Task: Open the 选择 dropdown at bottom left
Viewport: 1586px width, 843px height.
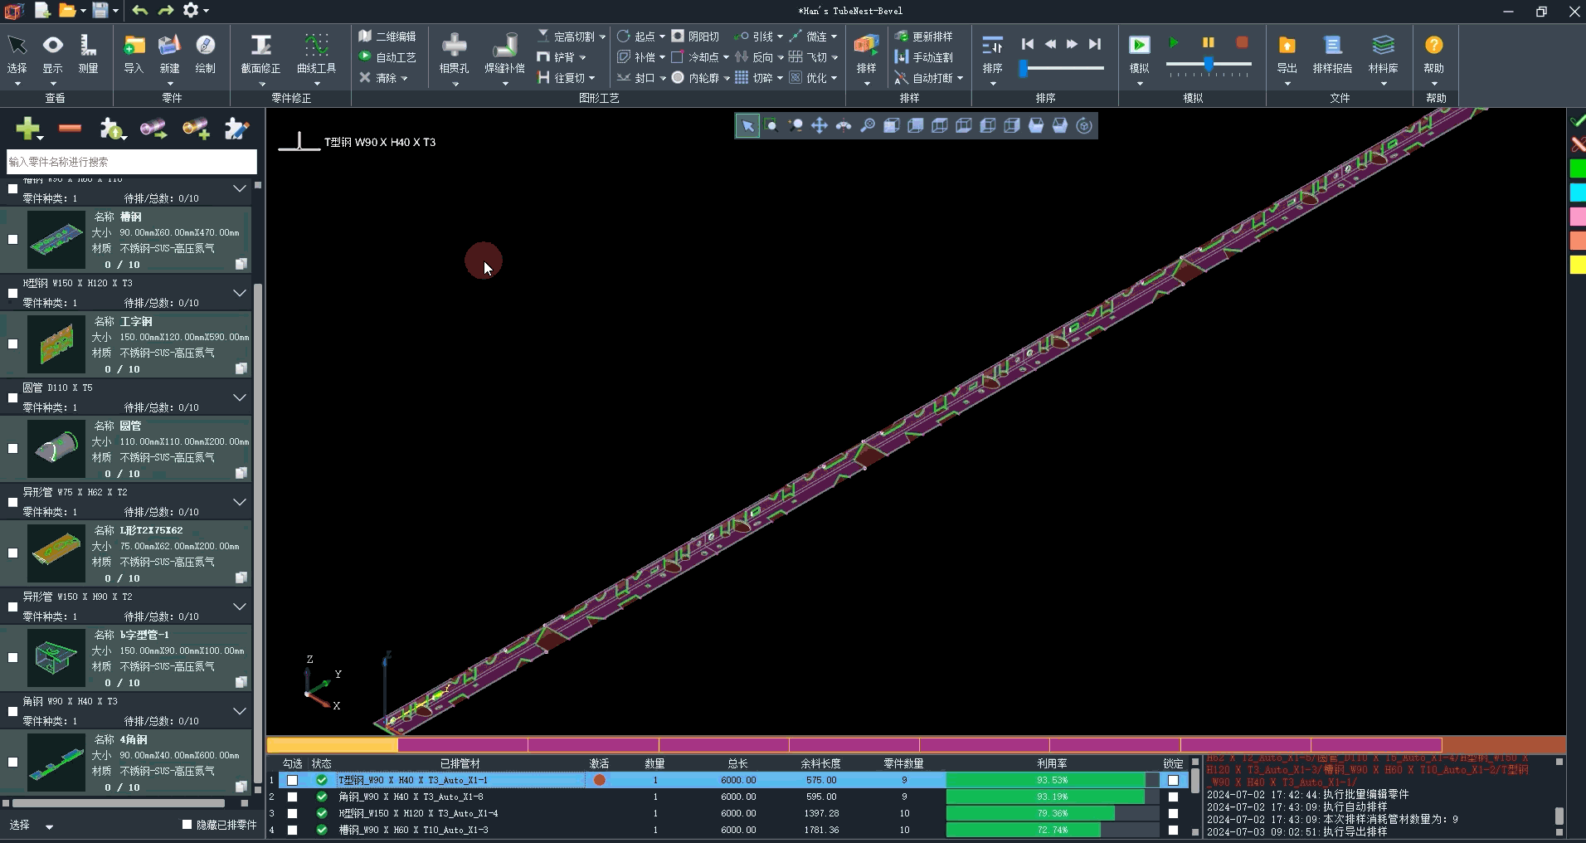Action: tap(49, 826)
